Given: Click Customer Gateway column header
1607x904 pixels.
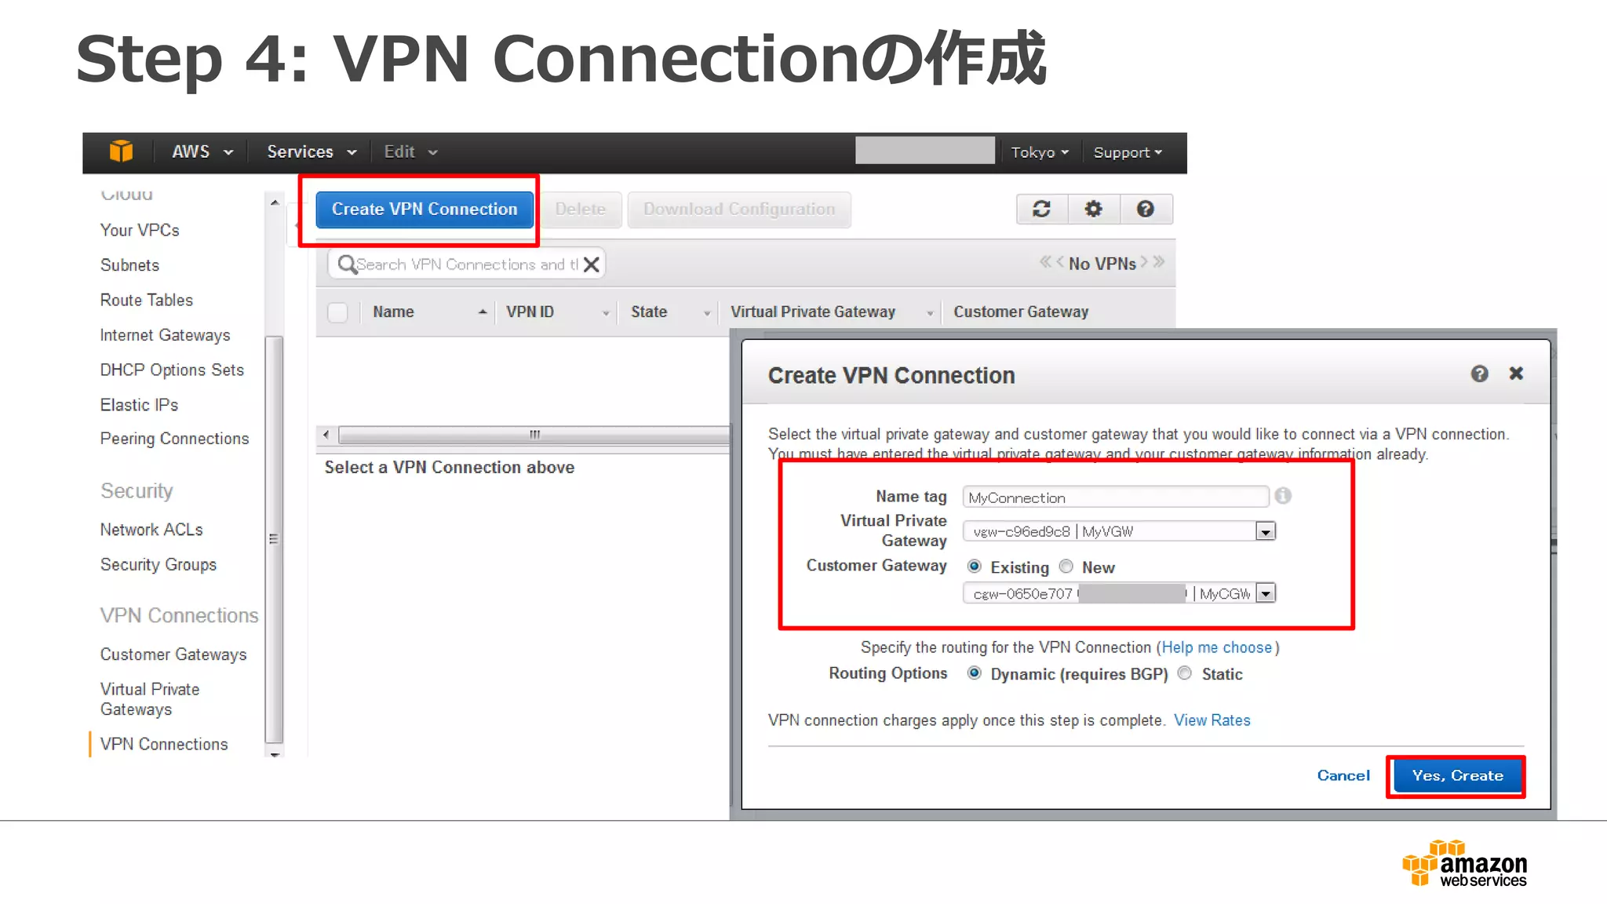Looking at the screenshot, I should tap(1021, 312).
